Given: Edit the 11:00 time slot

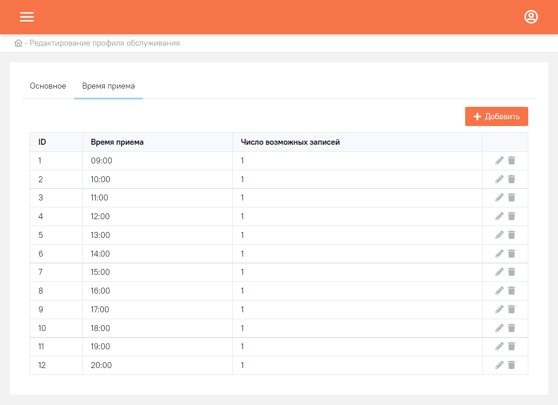Looking at the screenshot, I should (x=499, y=198).
